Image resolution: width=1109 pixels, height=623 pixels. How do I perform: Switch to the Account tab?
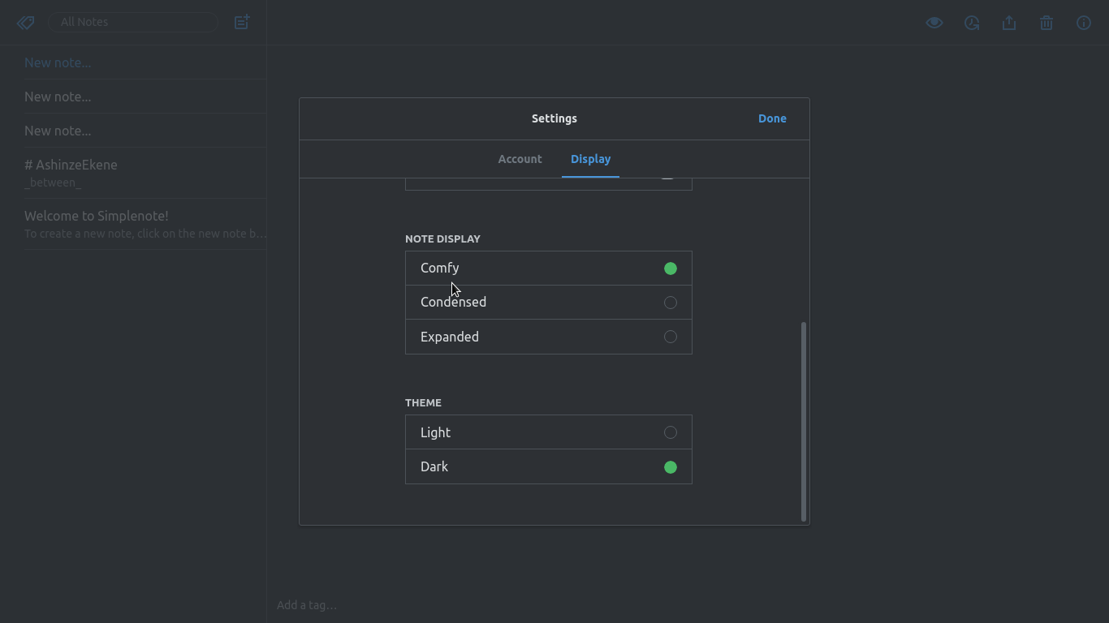[520, 159]
